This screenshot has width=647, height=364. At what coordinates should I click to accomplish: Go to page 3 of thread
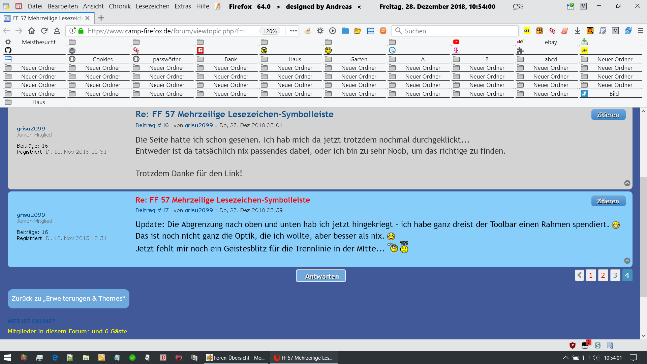click(x=615, y=275)
